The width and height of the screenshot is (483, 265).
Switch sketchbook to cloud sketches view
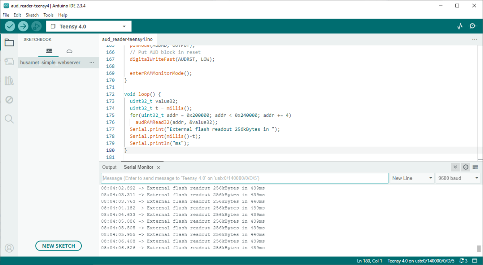(69, 51)
